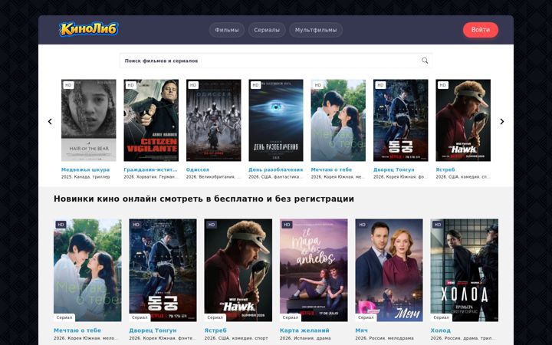
Task: Open the Мультфильмы menu item
Action: pyautogui.click(x=316, y=30)
